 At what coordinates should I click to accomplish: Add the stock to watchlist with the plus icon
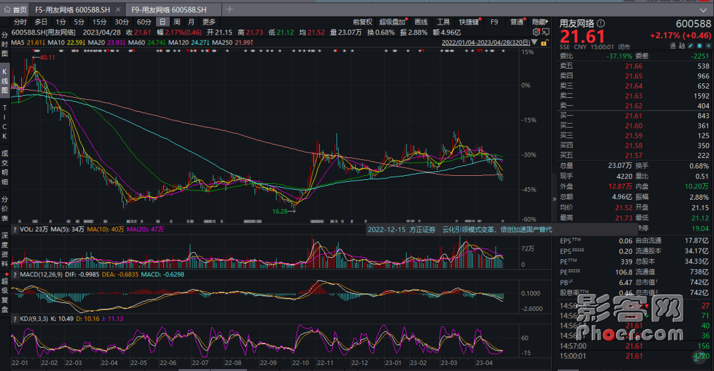coord(708,46)
